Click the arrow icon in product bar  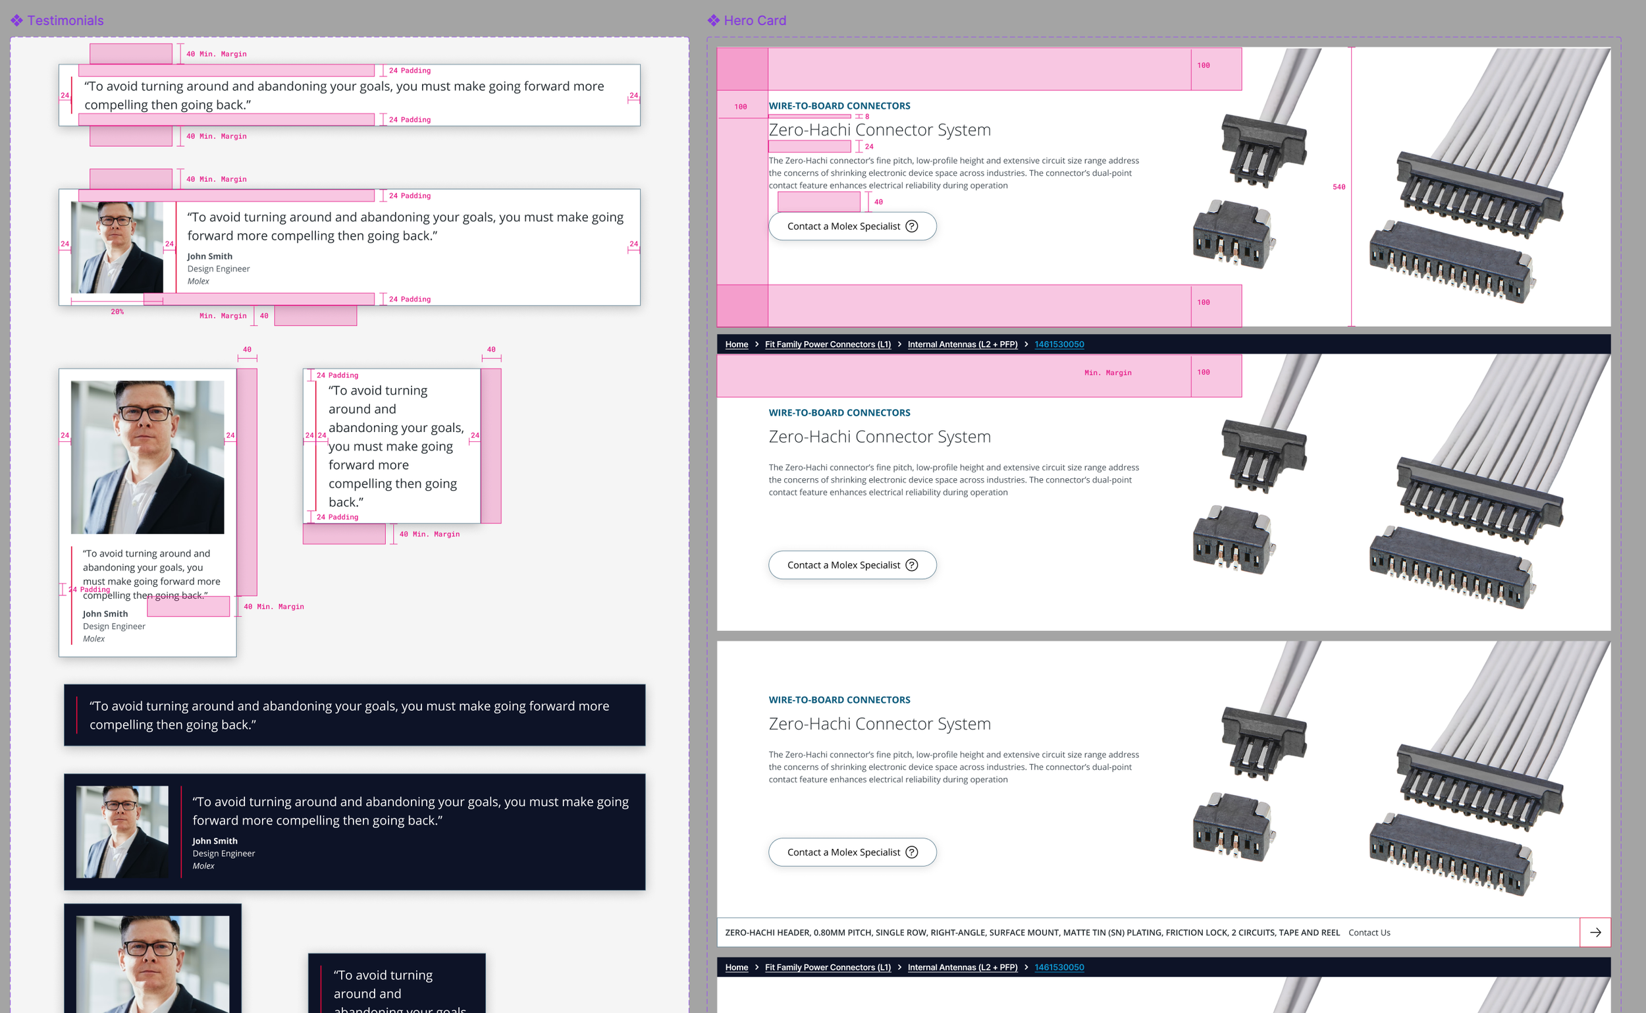[1595, 933]
